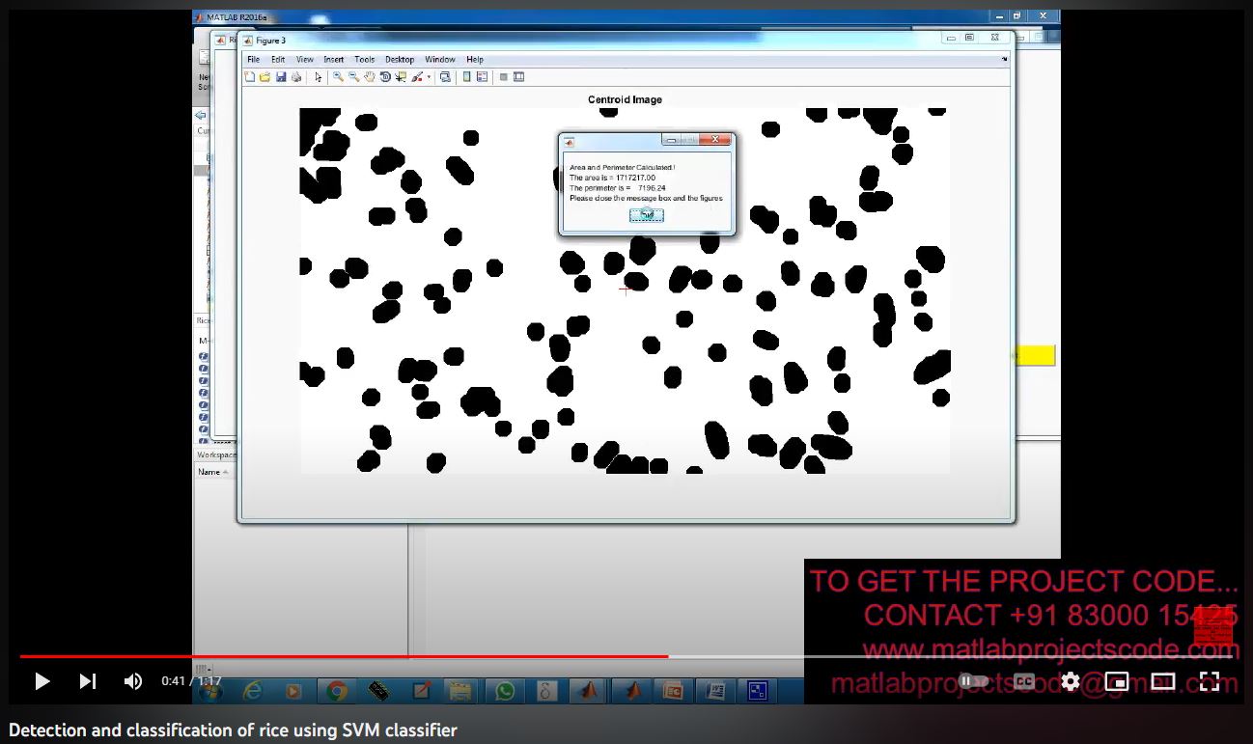1253x744 pixels.
Task: Click the Word taskbar icon
Action: coord(715,691)
